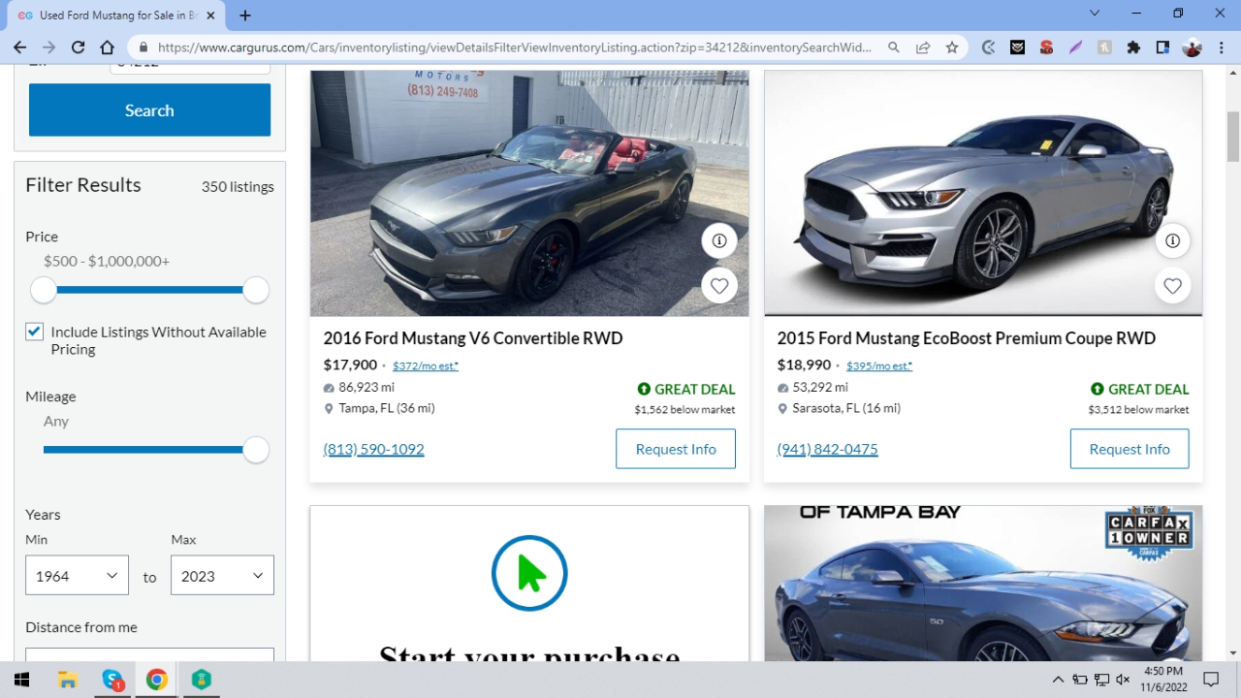Click '$3,512 below market' text
Screen dimensions: 1241x698
(1138, 410)
